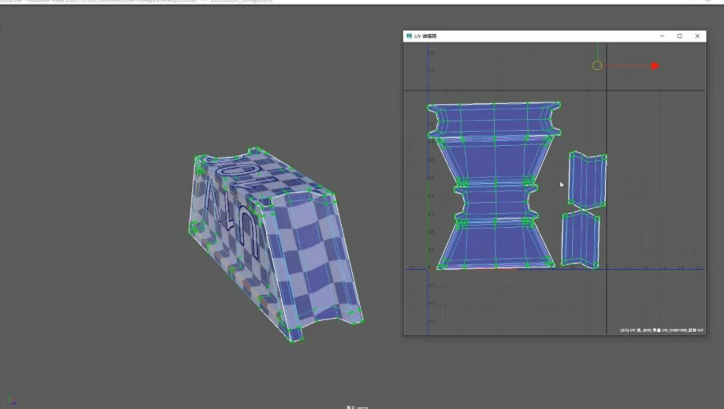The image size is (724, 409).
Task: Close the UV editor window
Action: point(697,36)
